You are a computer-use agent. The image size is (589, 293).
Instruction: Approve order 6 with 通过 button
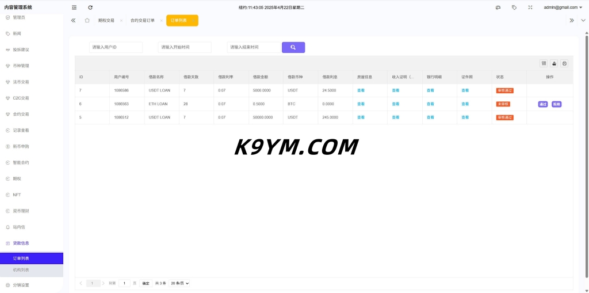tap(543, 104)
